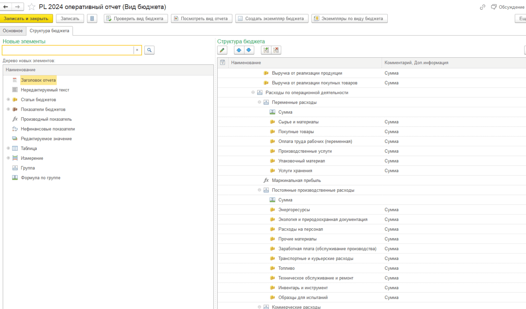Copy the link using the chain icon
Screen dimensions: 526x309
482,7
